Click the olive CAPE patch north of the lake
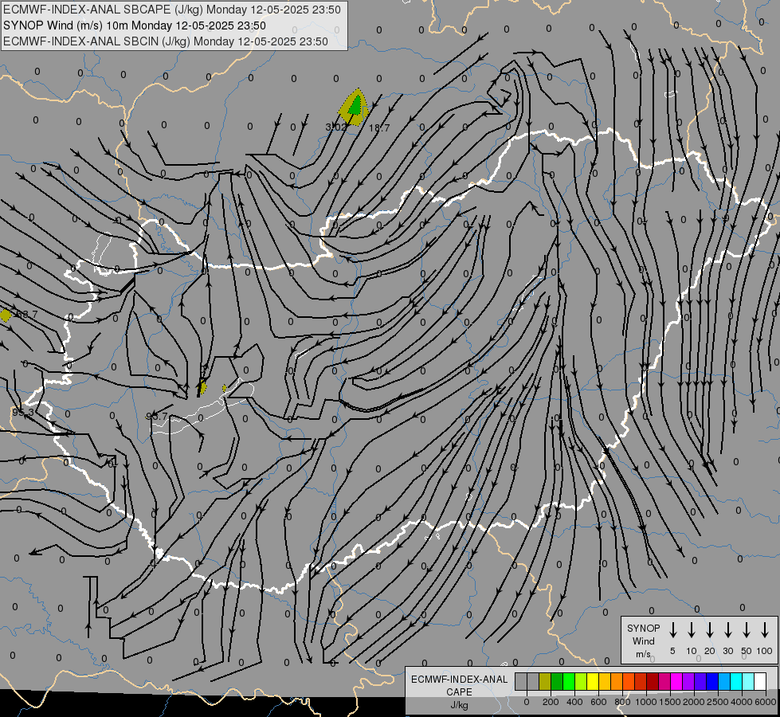The height and width of the screenshot is (717, 780). 202,386
